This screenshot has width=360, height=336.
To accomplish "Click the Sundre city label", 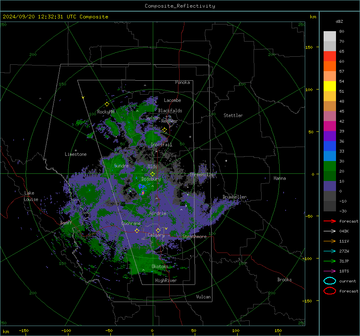I will [121, 165].
